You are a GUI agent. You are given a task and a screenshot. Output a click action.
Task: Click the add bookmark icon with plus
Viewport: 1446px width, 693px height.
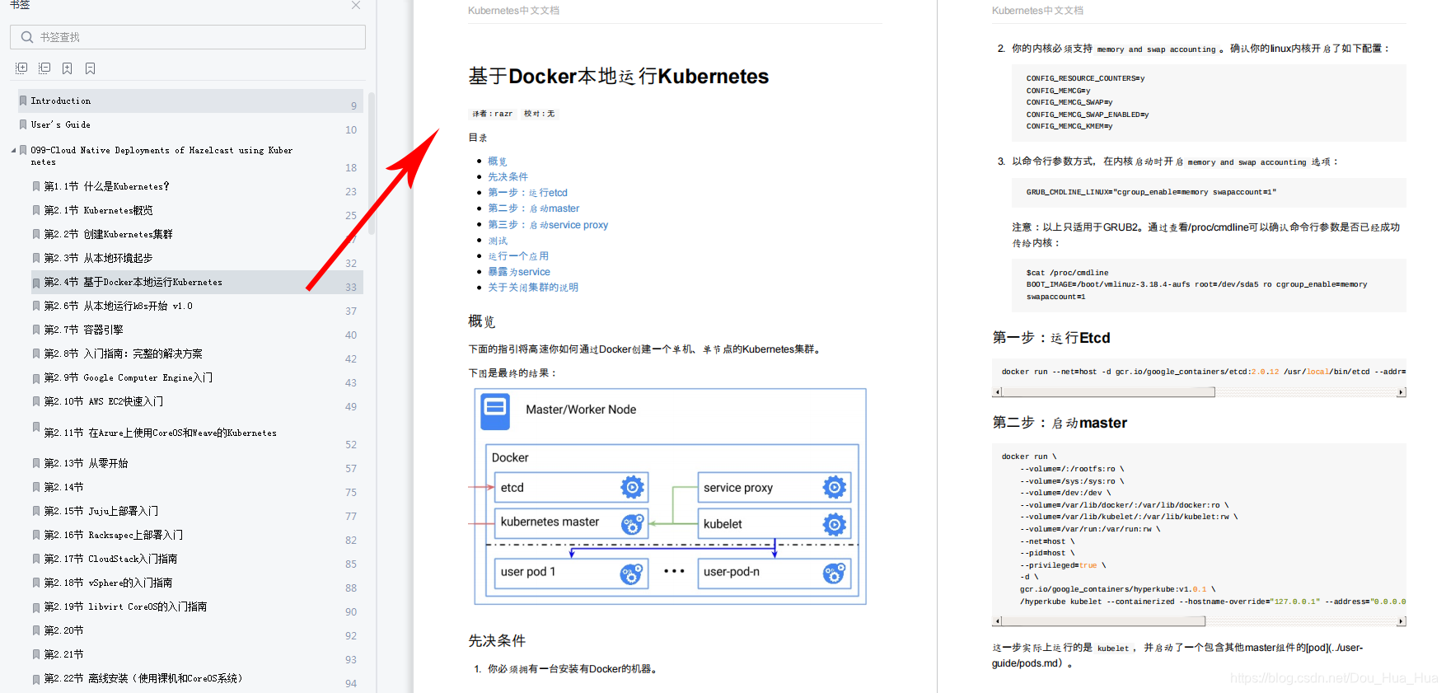click(x=68, y=68)
